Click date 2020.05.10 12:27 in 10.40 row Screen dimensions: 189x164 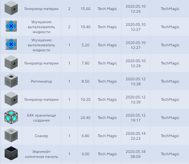[x=136, y=27]
